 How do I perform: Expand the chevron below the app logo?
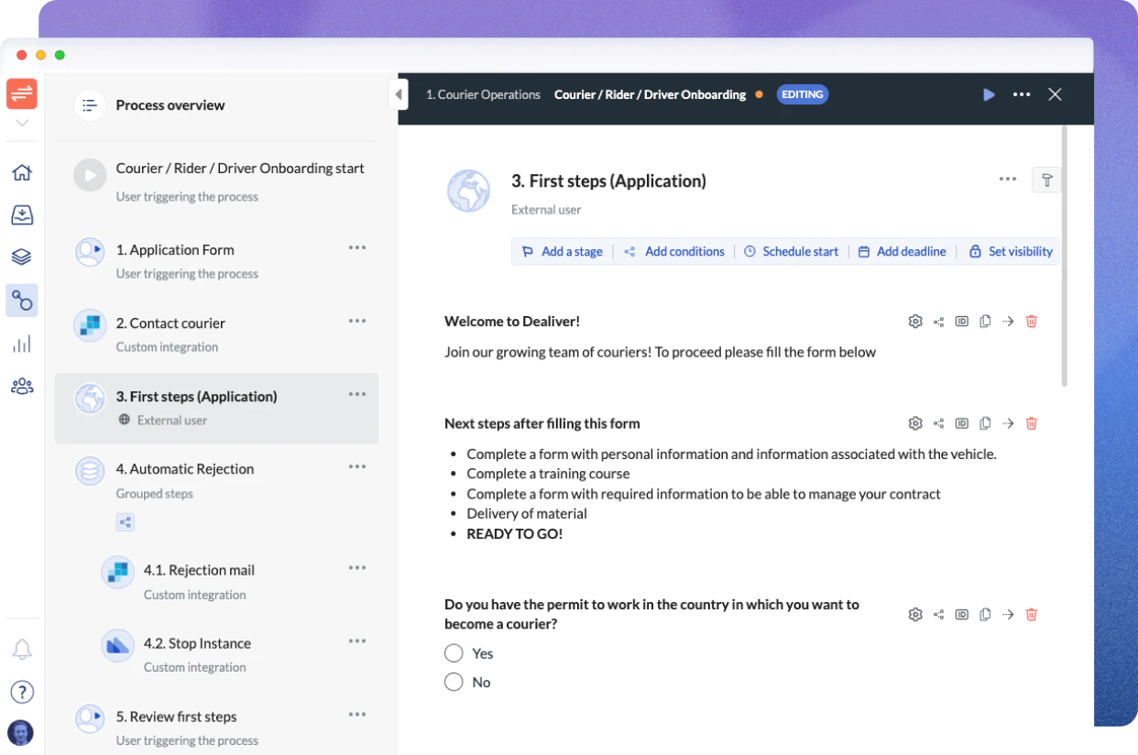click(x=22, y=123)
